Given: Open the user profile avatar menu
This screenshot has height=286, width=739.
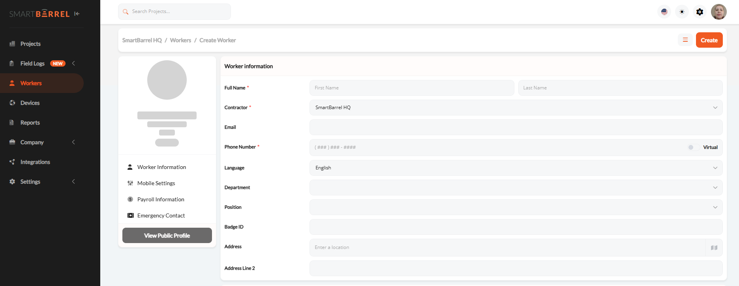Looking at the screenshot, I should click(x=718, y=12).
